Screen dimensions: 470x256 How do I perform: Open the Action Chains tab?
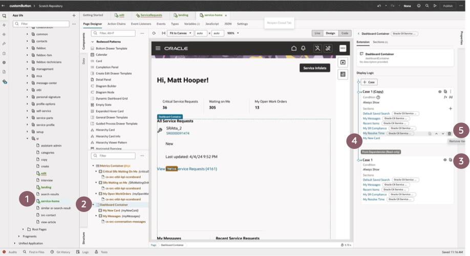click(117, 24)
